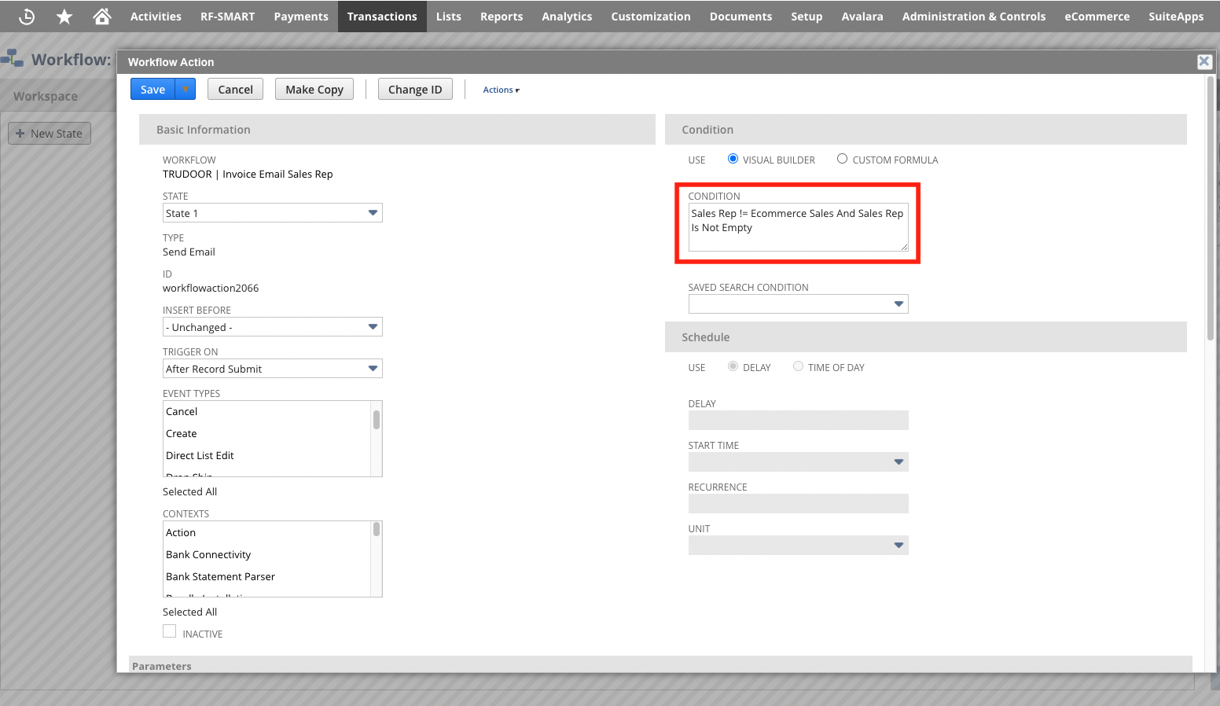Open the Setup navigation tab
1220x706 pixels.
click(807, 16)
